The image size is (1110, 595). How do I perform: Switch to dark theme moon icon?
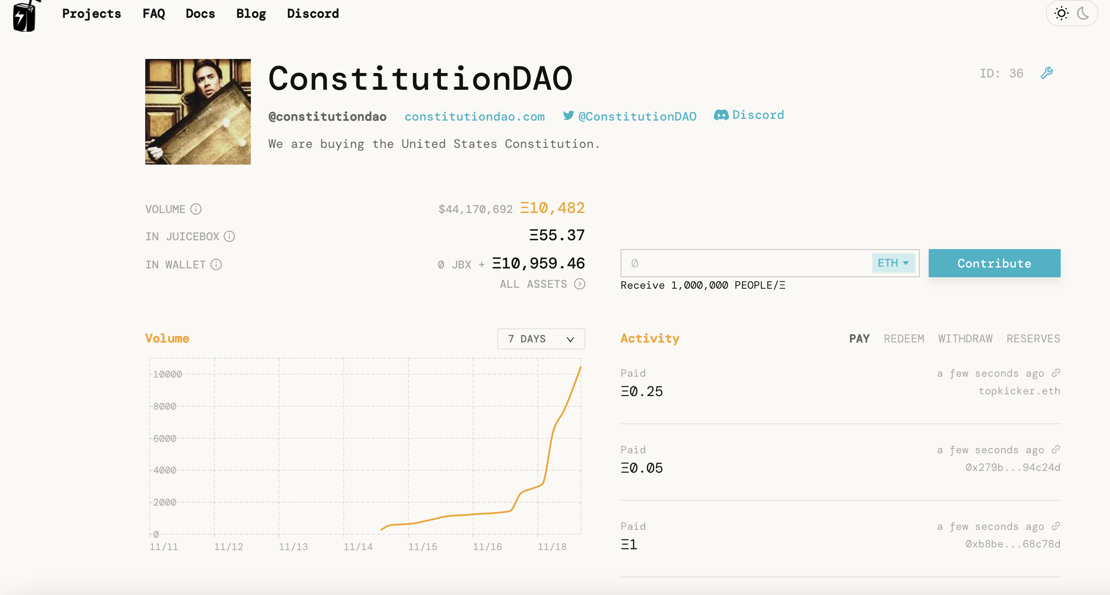[x=1083, y=14]
